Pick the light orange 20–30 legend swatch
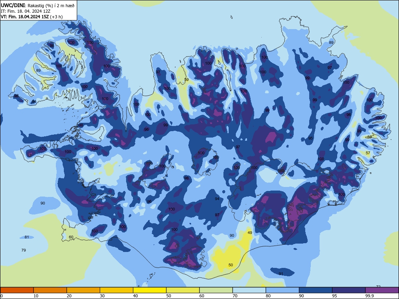Image resolution: width=399 pixels, height=299 pixels. [x=83, y=290]
